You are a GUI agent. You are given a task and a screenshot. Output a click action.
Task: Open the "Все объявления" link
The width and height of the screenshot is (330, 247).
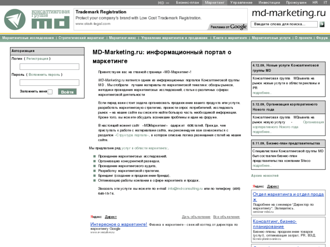tap(227, 217)
